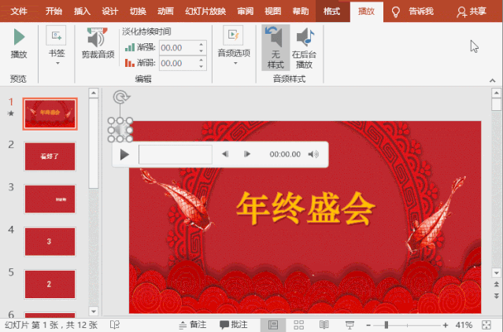Click the Share (共享) button

(472, 12)
